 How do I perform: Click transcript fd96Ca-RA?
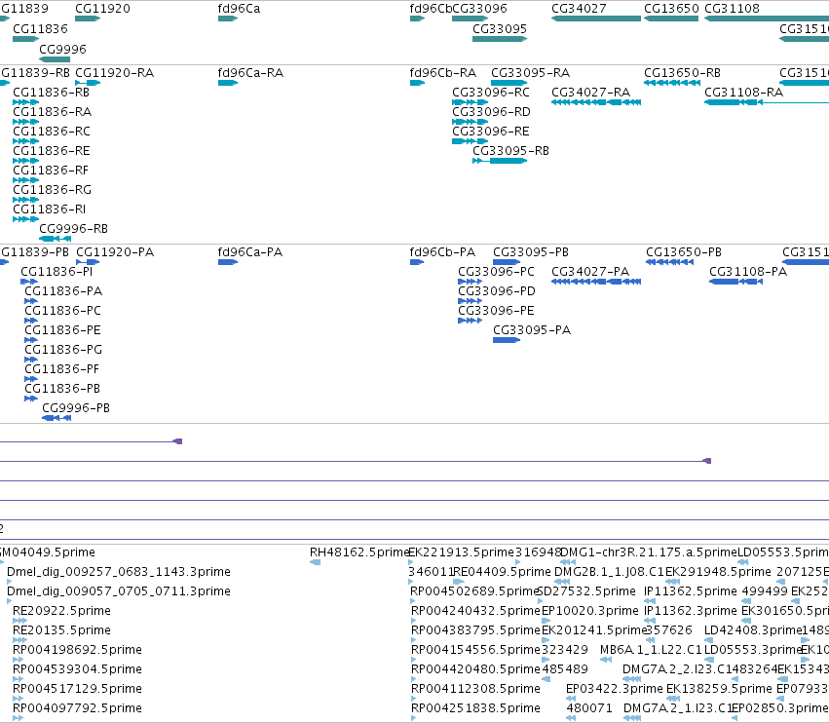point(228,83)
